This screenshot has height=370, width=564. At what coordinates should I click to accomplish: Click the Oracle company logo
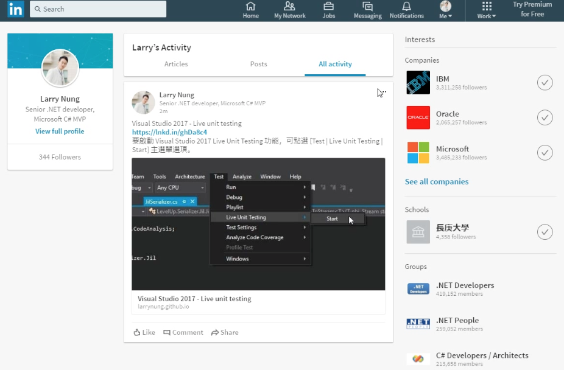(418, 117)
